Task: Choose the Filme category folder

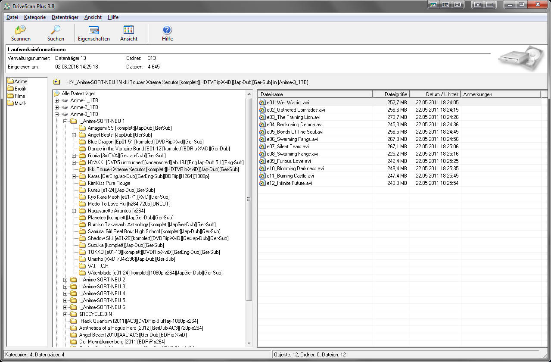Action: coord(19,96)
